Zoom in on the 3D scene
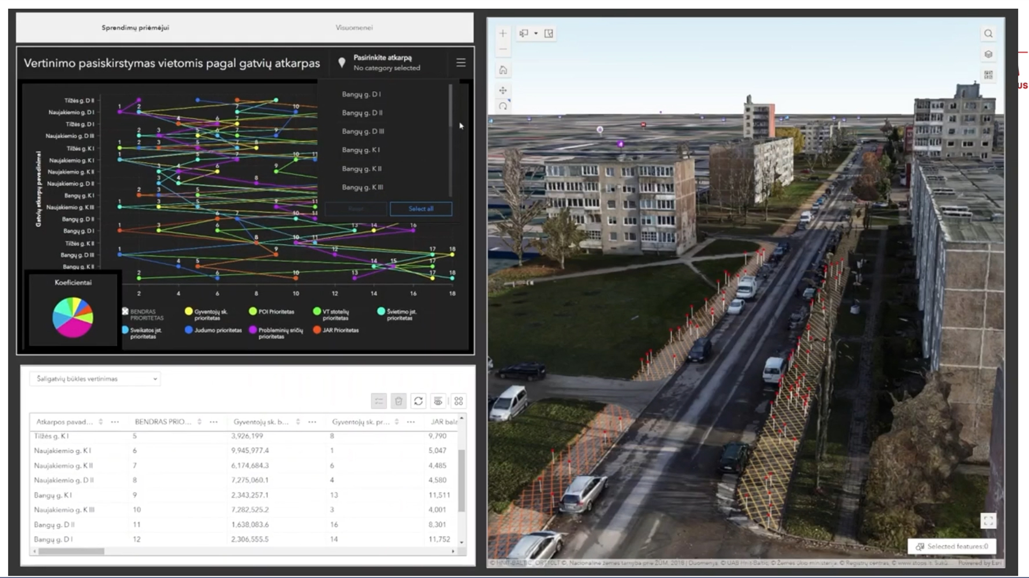 [x=503, y=33]
